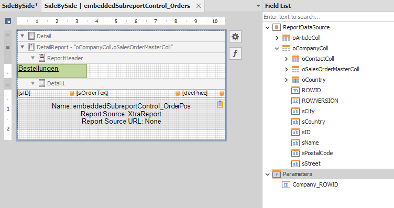Collapse the ReportDataSource node
394x208 pixels.
[268, 27]
